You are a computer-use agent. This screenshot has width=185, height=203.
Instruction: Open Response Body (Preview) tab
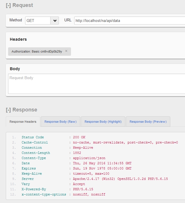[148, 122]
